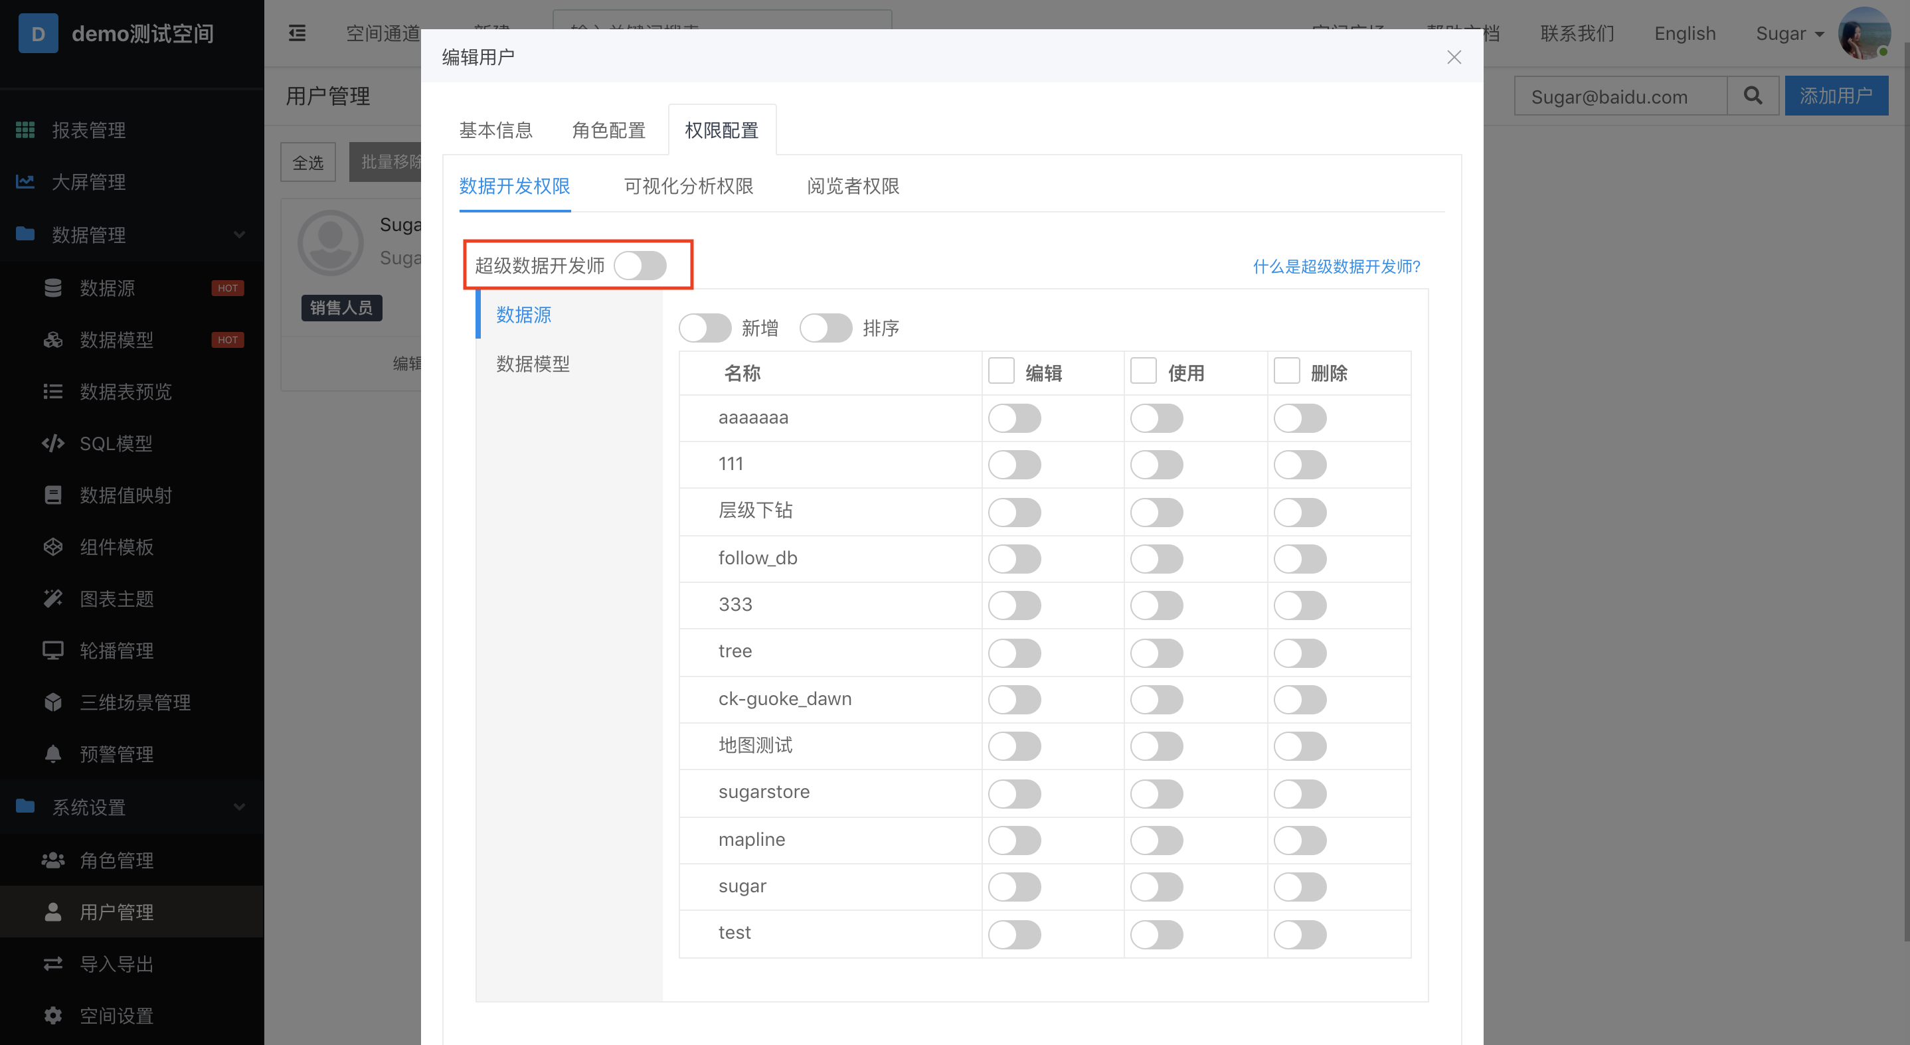Click the 轮播管理 monitor icon
This screenshot has width=1910, height=1045.
pos(52,650)
